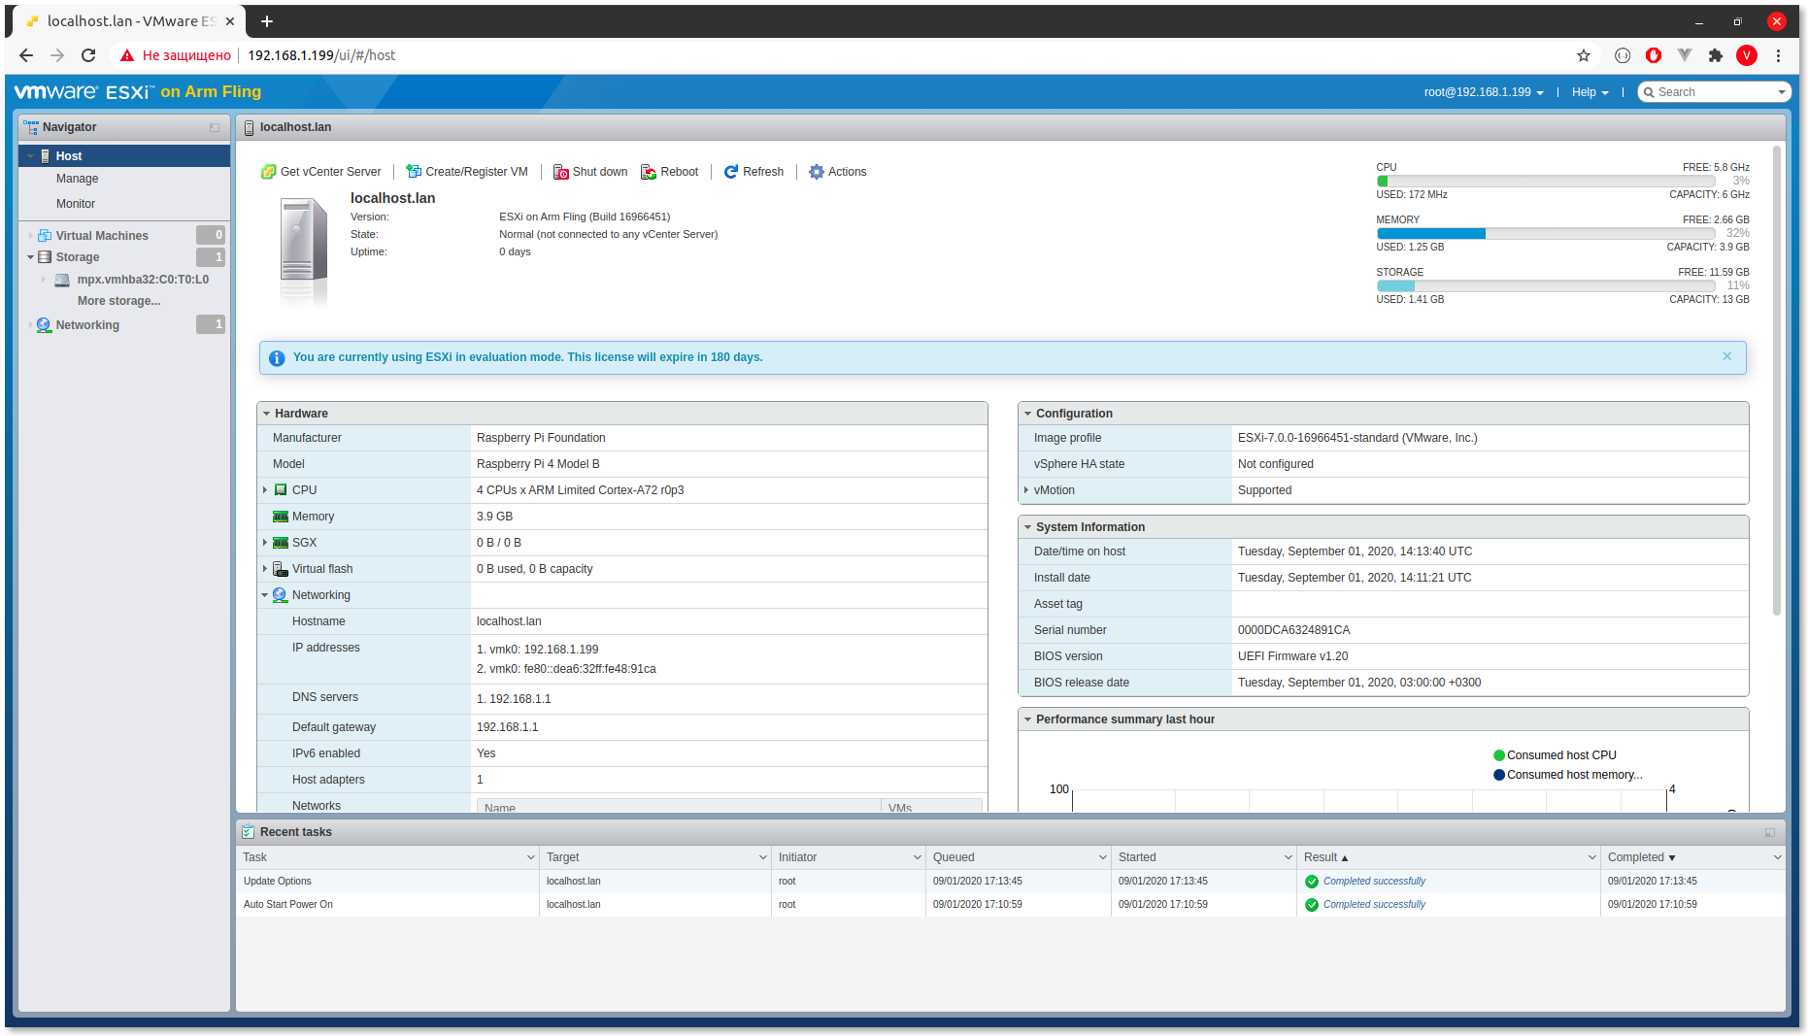
Task: Open the Actions gear icon
Action: pos(817,172)
